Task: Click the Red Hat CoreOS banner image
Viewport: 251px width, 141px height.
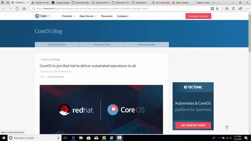Action: click(x=101, y=109)
